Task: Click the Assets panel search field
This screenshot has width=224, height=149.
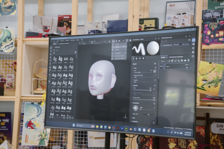Action: 64,50
